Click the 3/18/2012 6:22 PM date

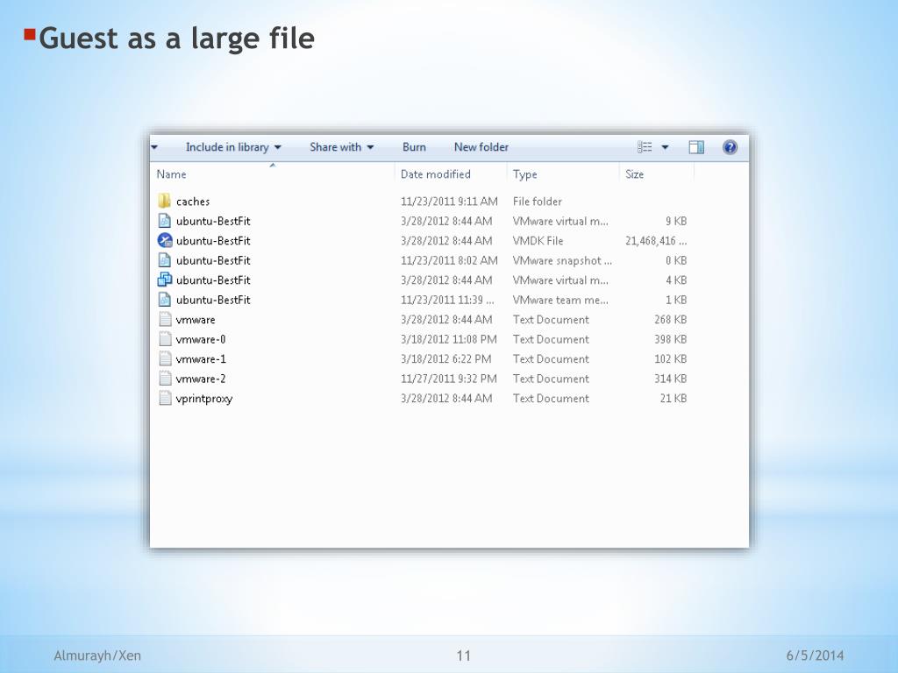click(x=445, y=358)
